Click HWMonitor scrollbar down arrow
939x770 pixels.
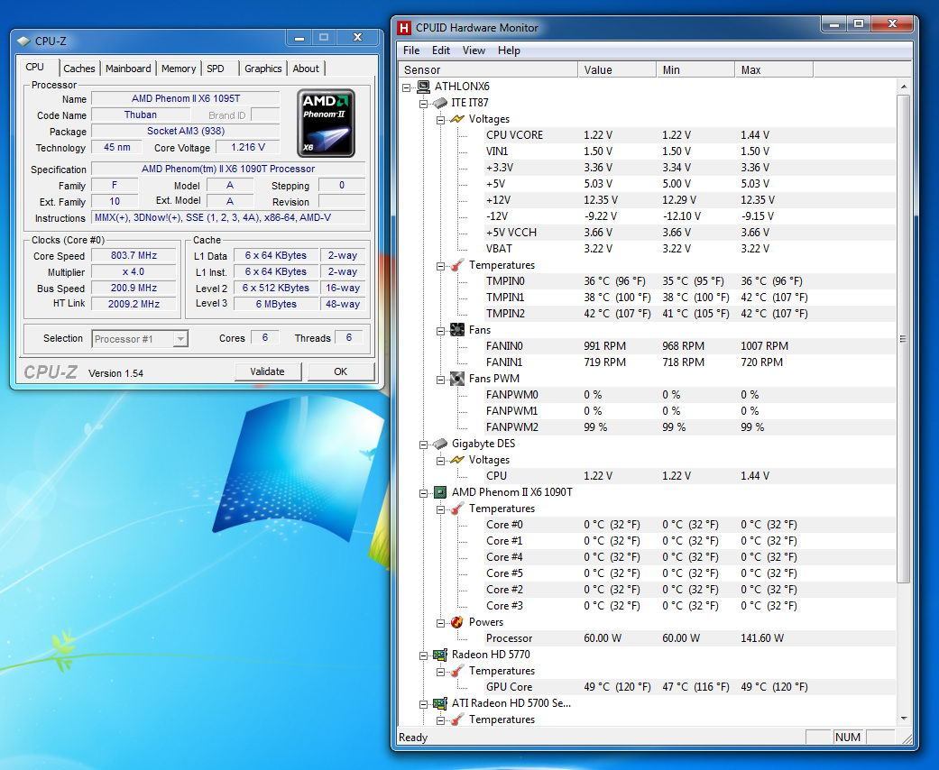pyautogui.click(x=904, y=719)
